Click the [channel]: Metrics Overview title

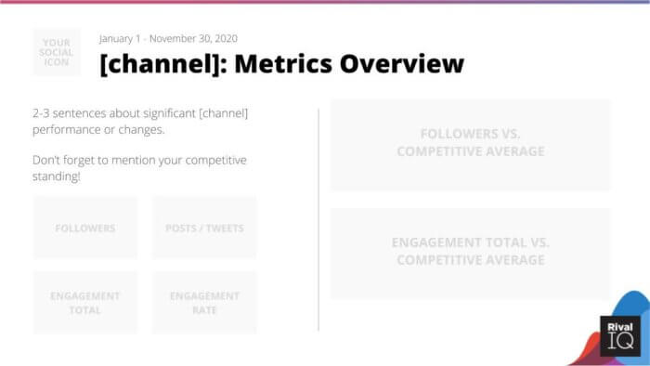tap(282, 64)
